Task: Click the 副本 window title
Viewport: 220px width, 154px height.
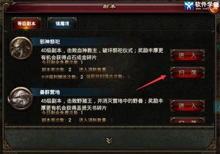Action: pyautogui.click(x=109, y=6)
